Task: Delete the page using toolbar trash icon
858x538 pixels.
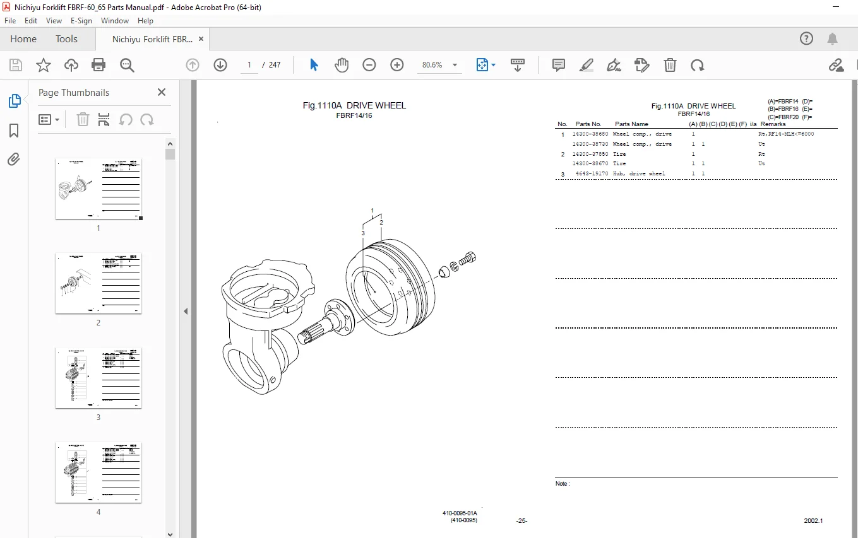Action: click(x=670, y=65)
